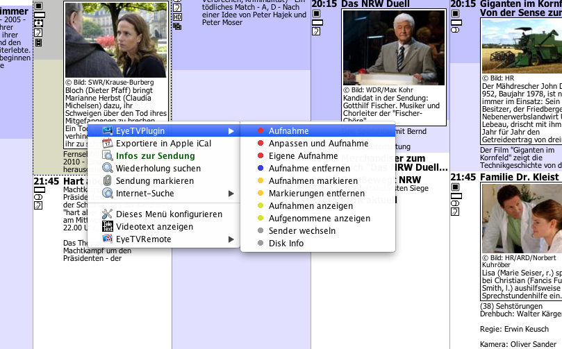Click the title "Familie Dr. Kleist"
562x349 pixels.
pos(520,177)
